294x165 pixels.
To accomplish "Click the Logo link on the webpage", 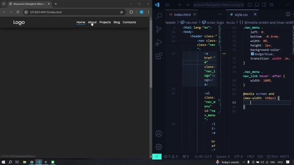I will tap(19, 22).
